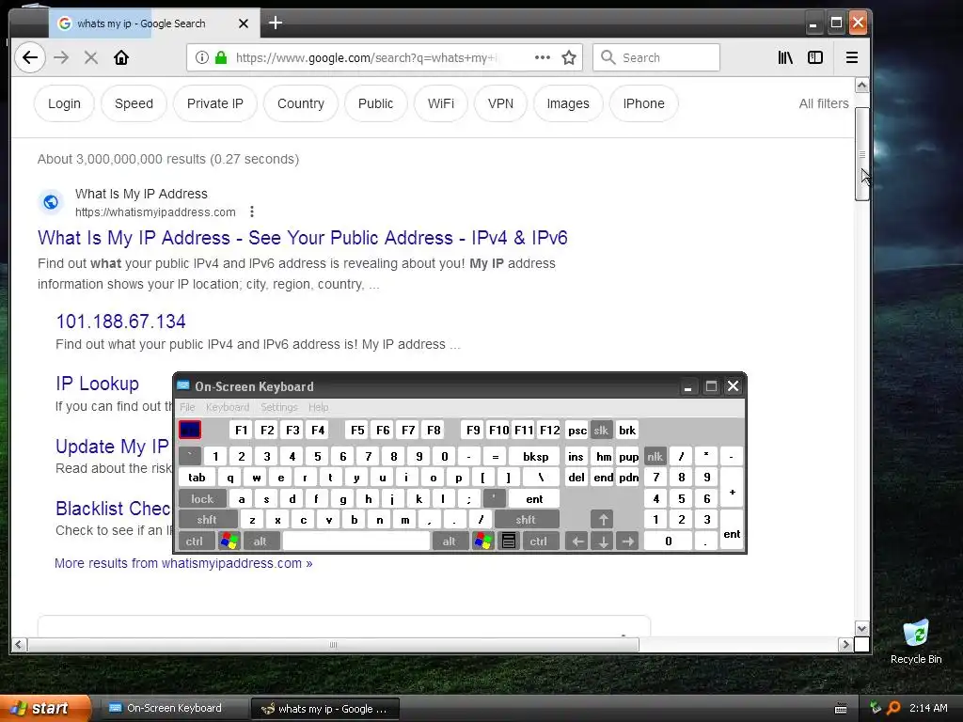Select the VPN filter chip
The height and width of the screenshot is (722, 963).
(x=500, y=103)
